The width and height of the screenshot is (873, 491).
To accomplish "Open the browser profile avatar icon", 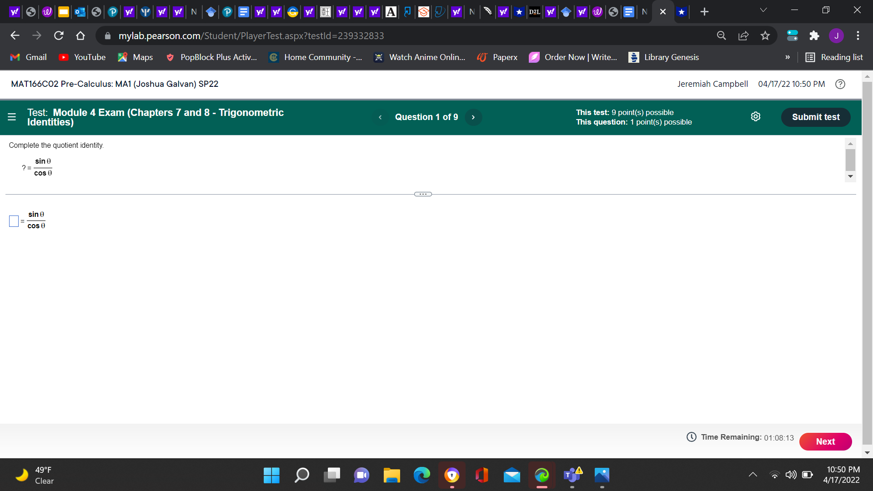I will coord(837,35).
